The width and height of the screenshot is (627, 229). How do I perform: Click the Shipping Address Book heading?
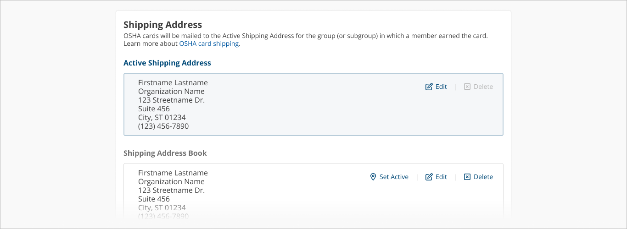[165, 153]
